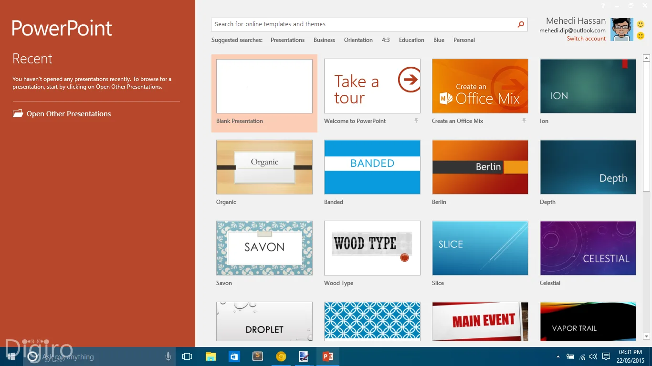Search suggested term Education
The image size is (652, 366).
pos(411,40)
